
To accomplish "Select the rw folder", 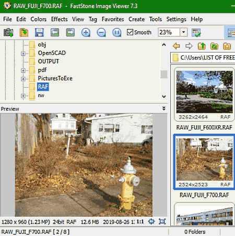I will [41, 96].
